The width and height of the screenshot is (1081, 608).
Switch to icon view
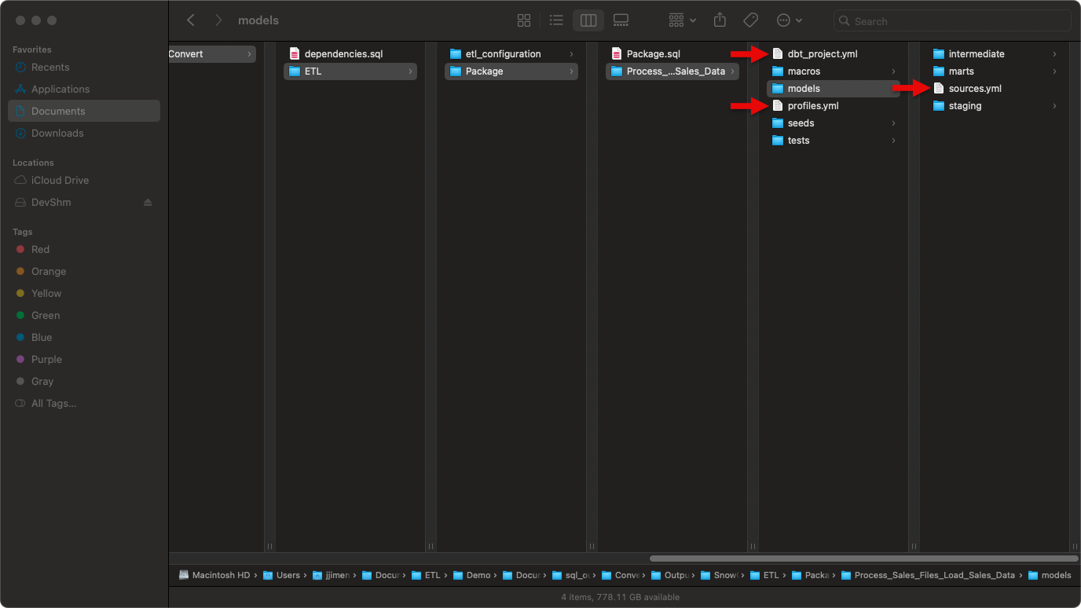click(x=524, y=20)
